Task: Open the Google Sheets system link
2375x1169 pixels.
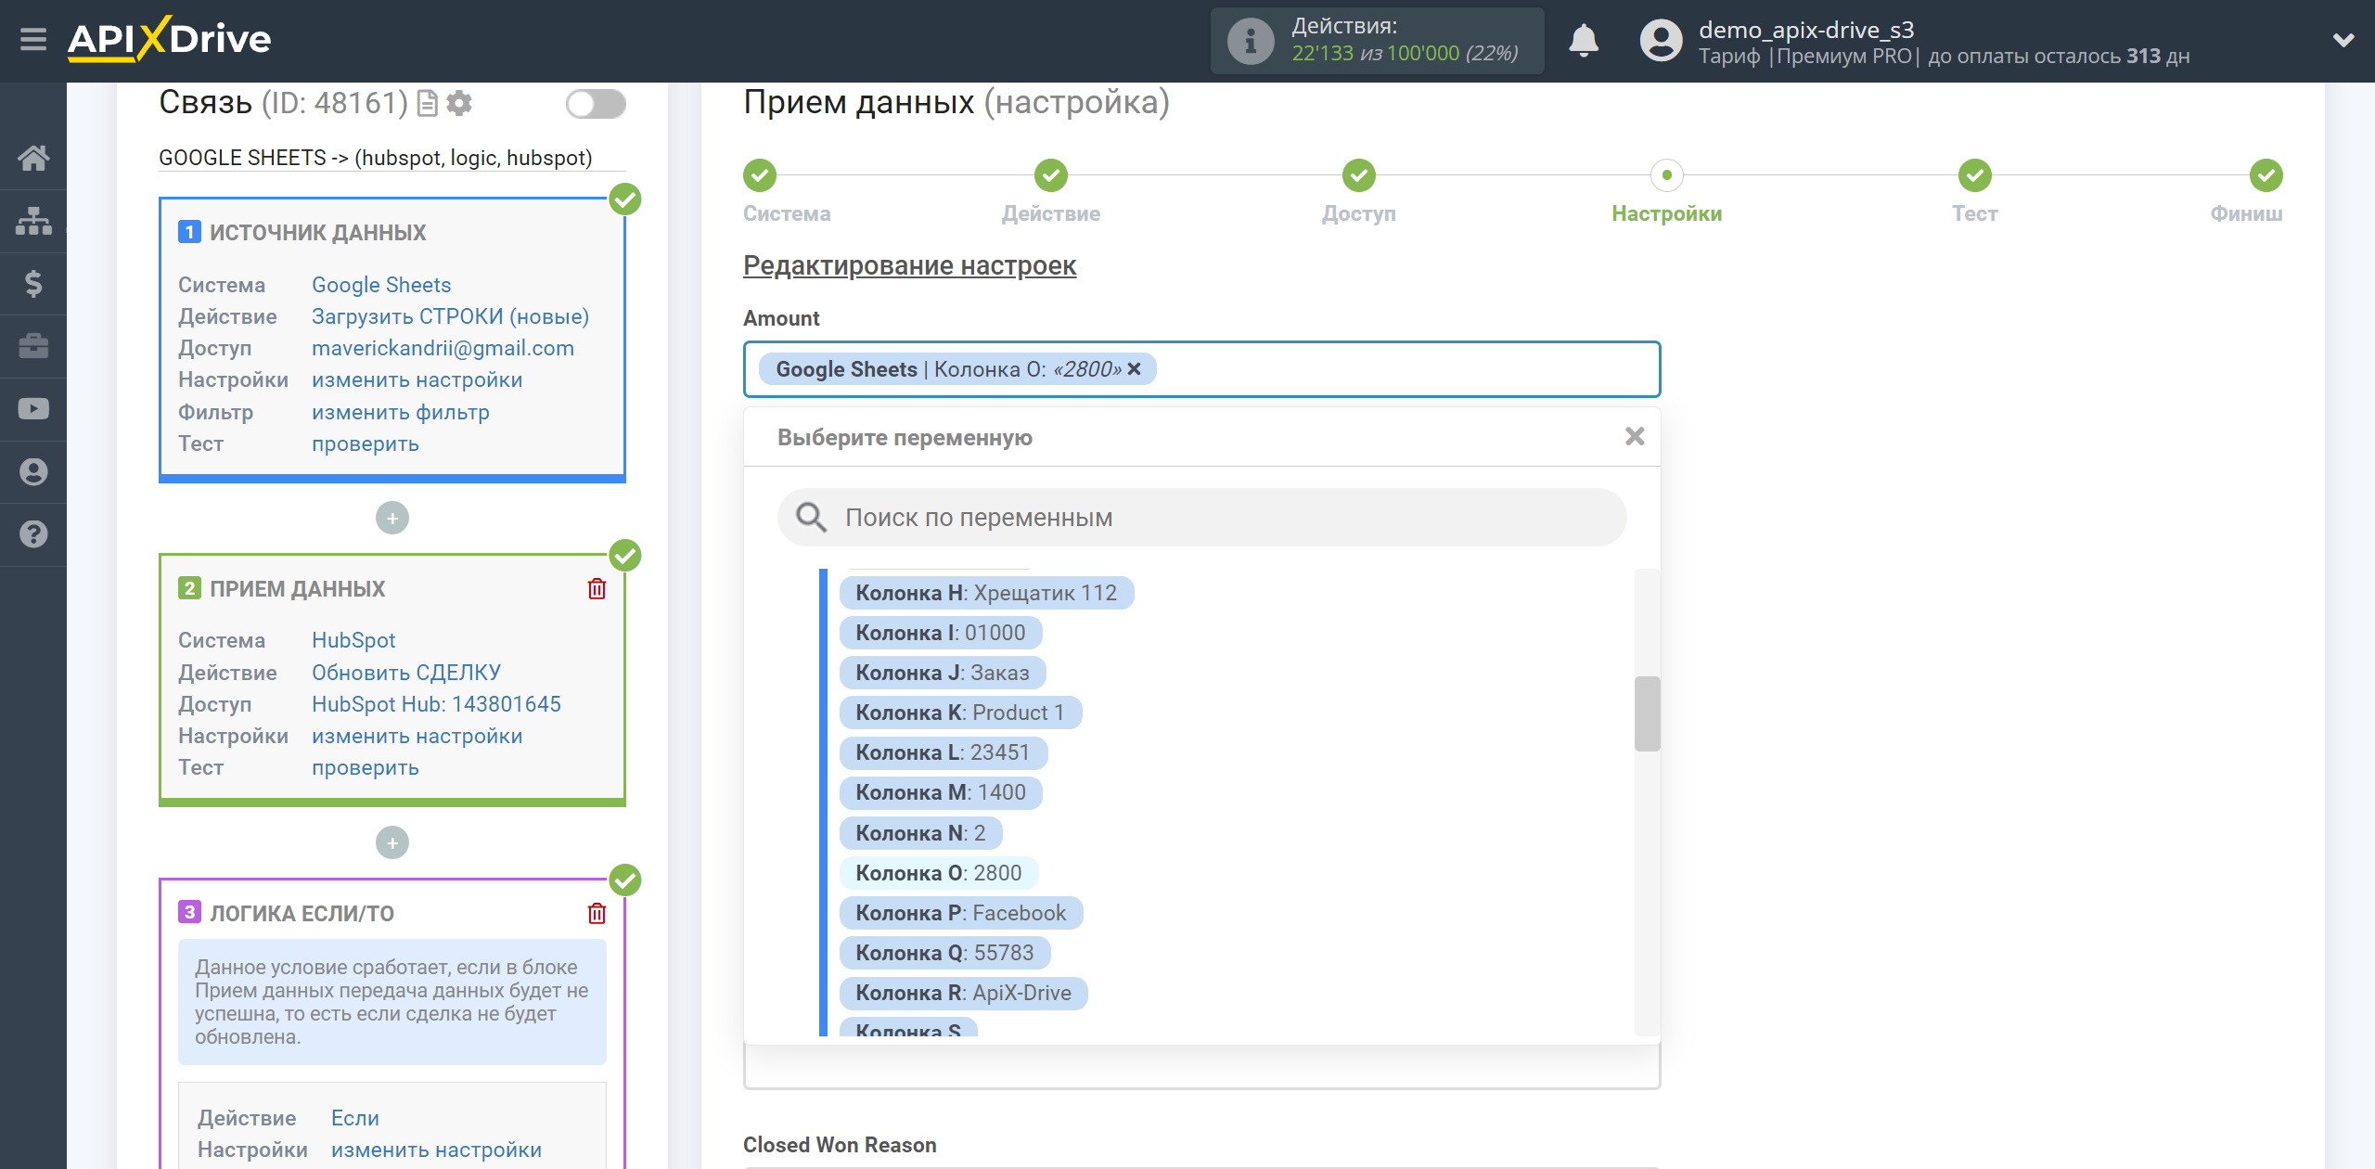Action: tap(381, 285)
